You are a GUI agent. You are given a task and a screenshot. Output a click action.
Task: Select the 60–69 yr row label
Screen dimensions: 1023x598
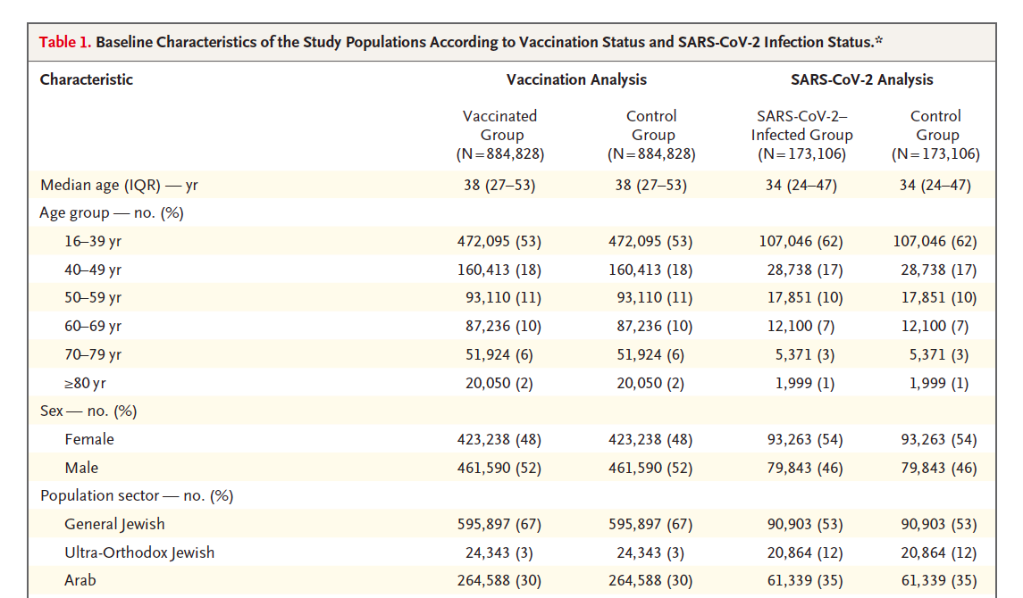point(93,327)
